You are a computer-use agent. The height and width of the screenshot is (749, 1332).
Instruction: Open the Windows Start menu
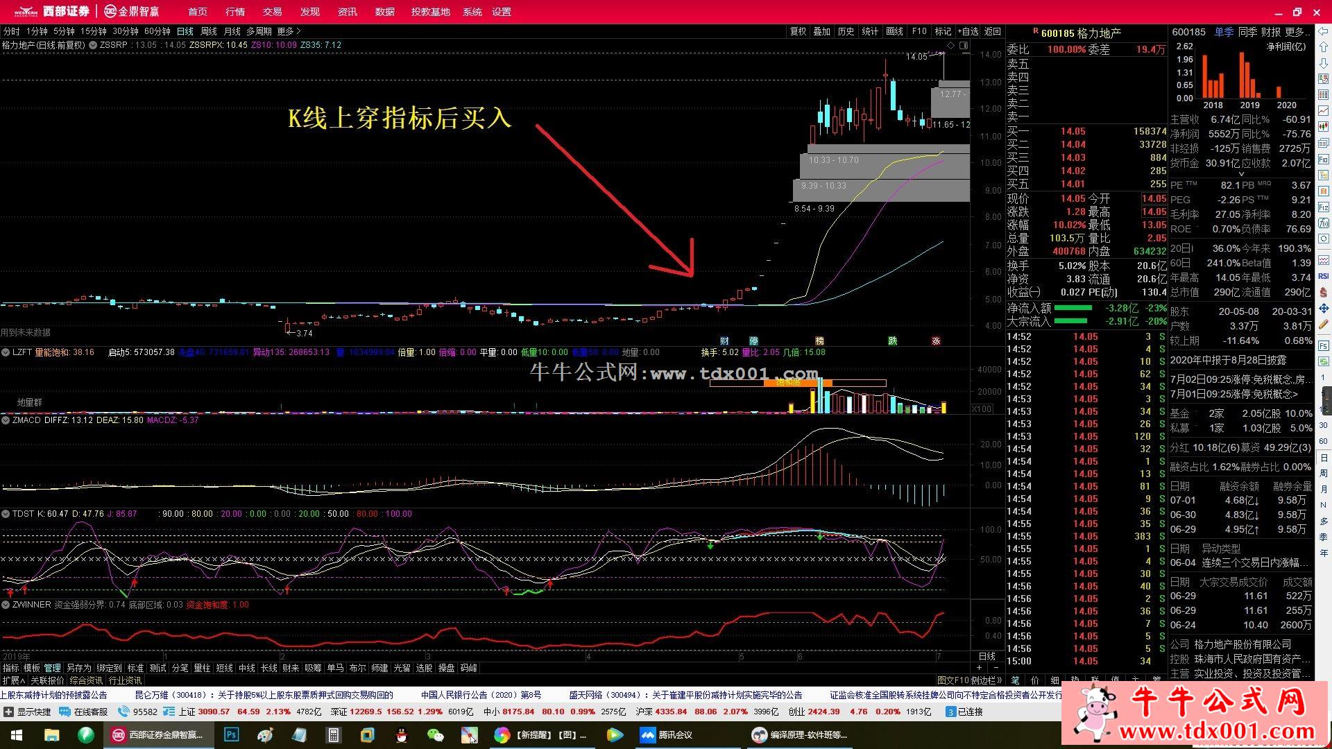[x=16, y=735]
